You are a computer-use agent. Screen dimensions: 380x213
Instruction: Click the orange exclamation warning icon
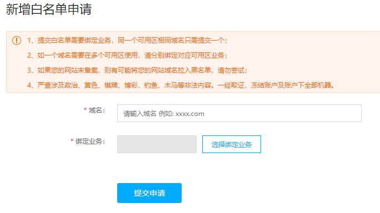17,40
